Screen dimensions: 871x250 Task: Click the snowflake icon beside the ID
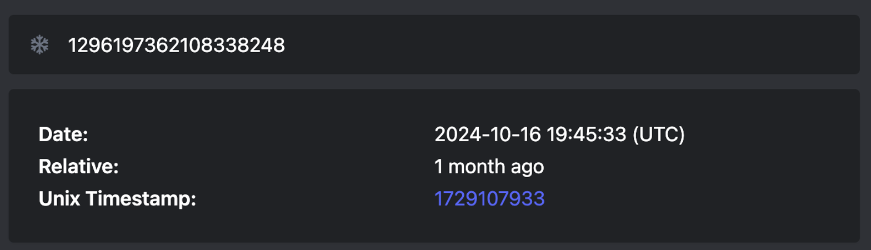[39, 45]
